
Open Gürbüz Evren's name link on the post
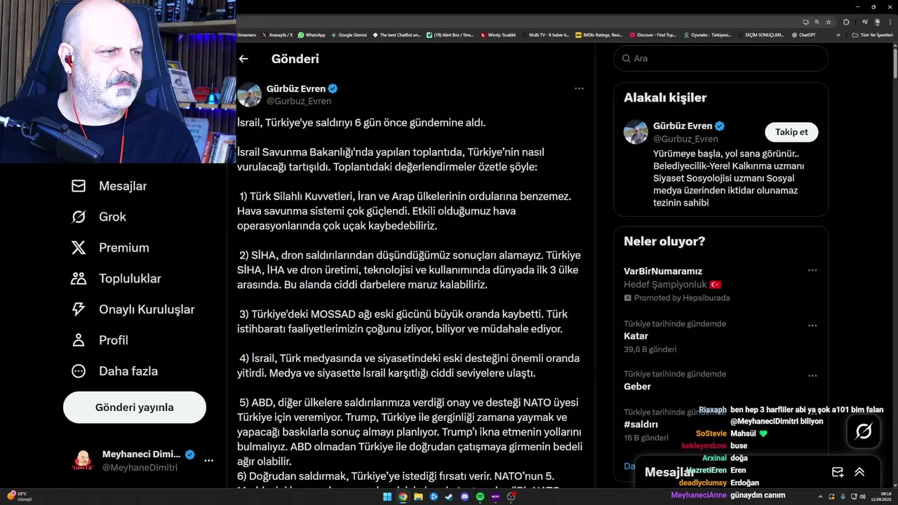click(x=296, y=88)
